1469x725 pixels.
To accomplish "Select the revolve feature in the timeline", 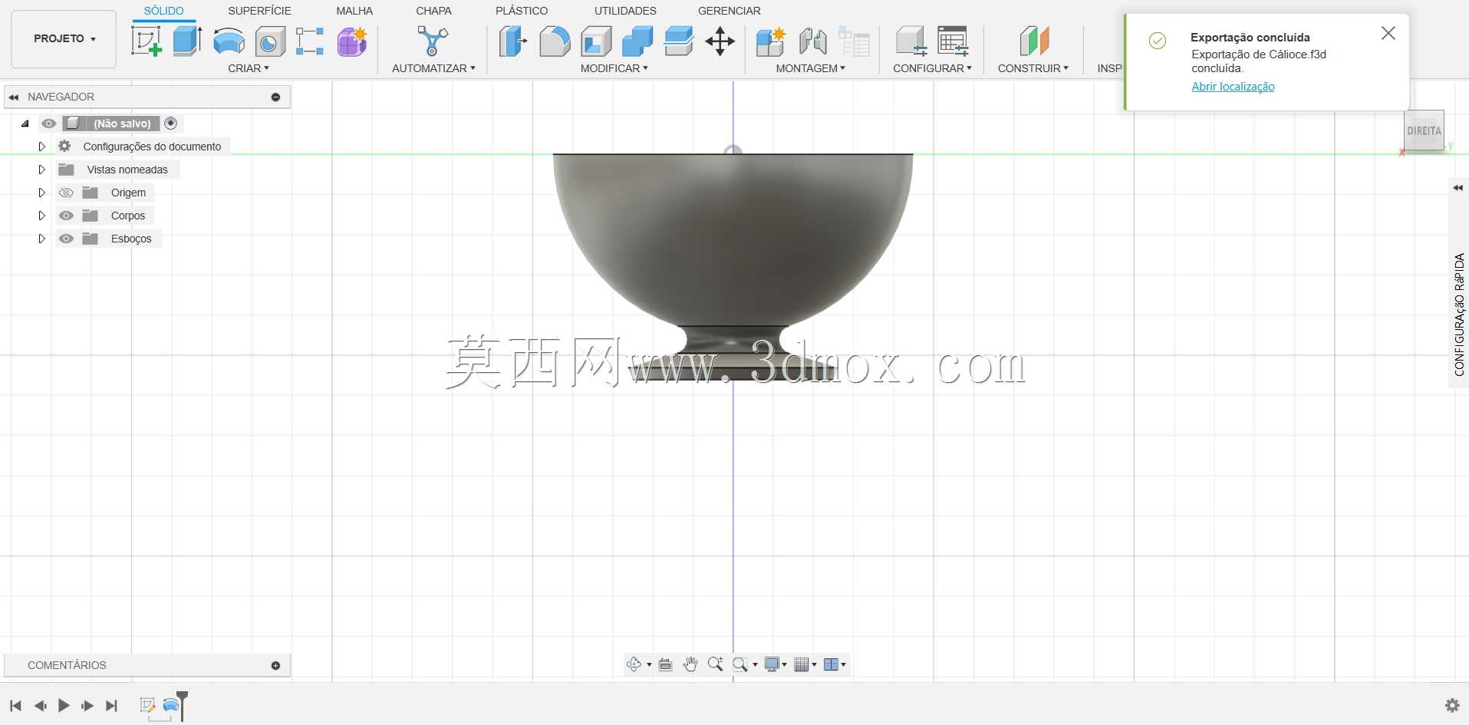I will point(171,705).
